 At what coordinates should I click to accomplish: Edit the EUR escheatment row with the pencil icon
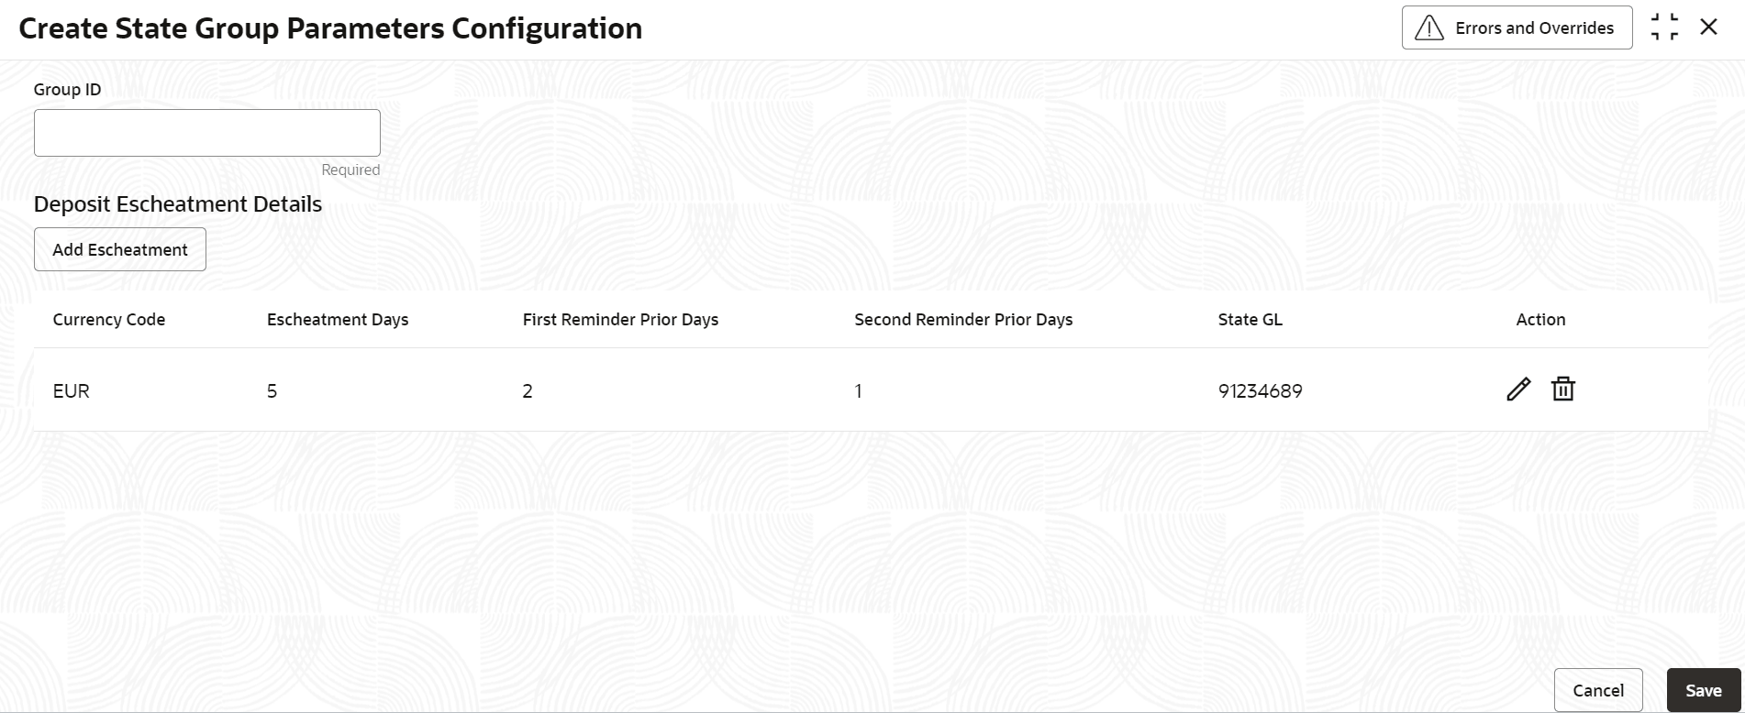point(1518,389)
